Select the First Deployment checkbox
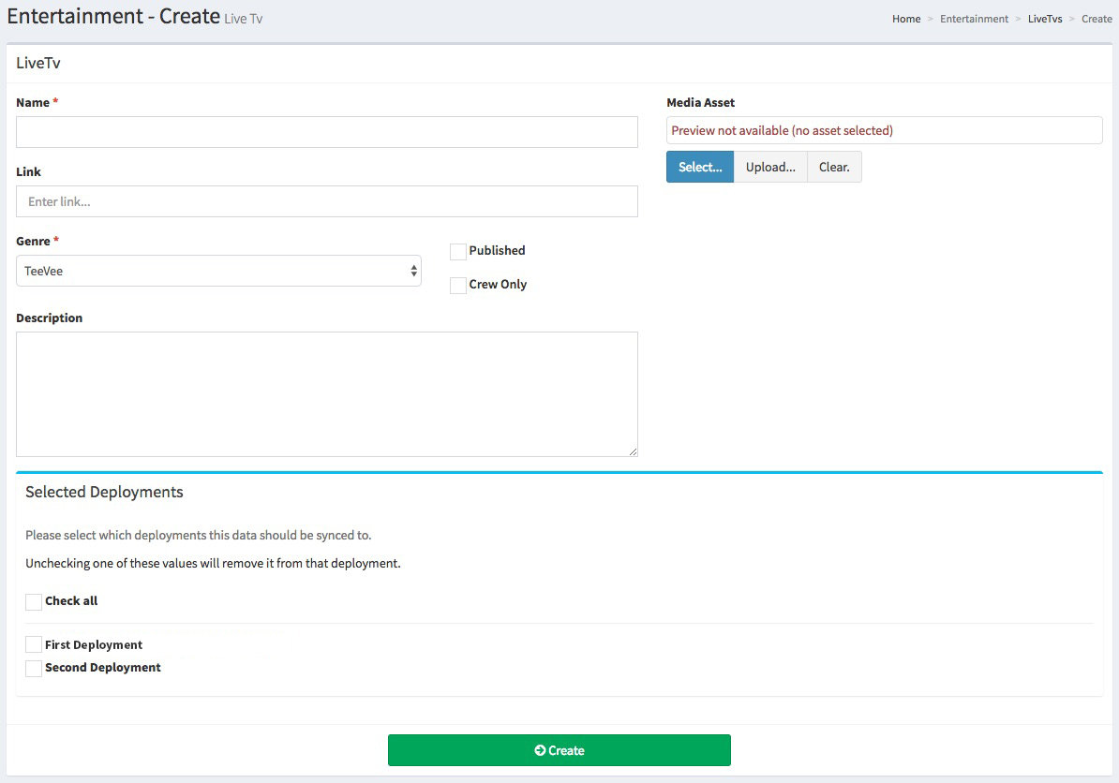The image size is (1119, 783). 34,645
